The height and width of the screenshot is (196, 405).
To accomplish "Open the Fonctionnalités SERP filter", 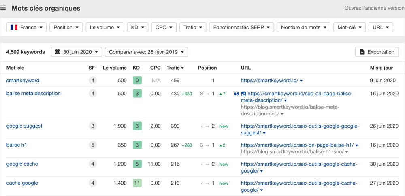I will [241, 28].
